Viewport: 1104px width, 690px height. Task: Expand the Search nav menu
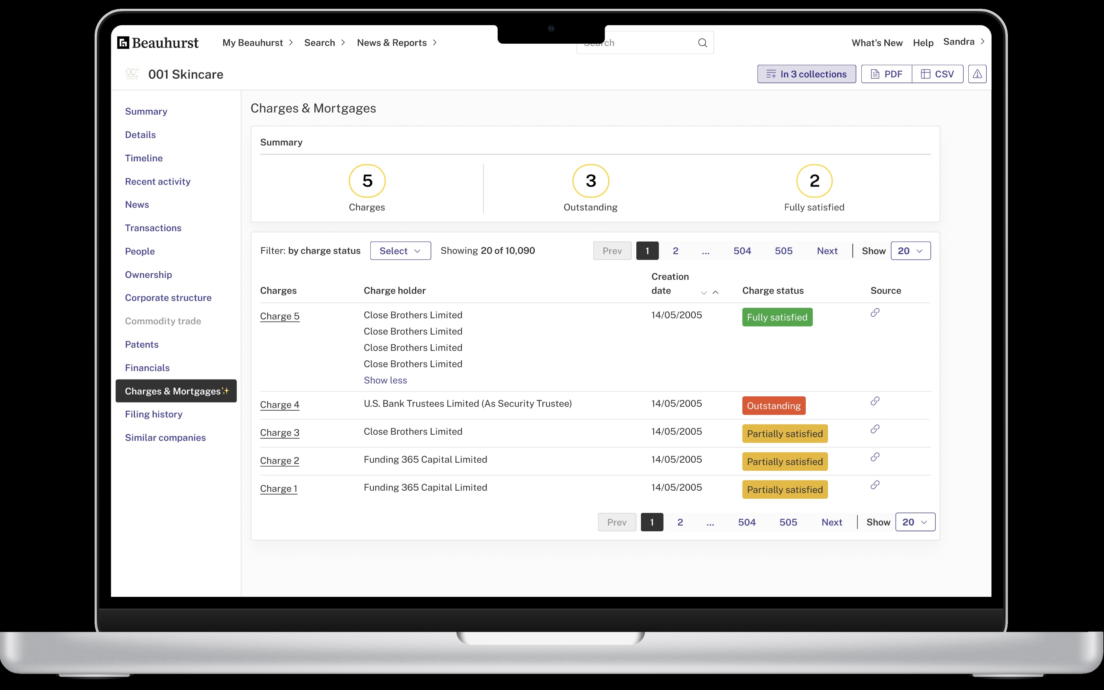tap(324, 43)
